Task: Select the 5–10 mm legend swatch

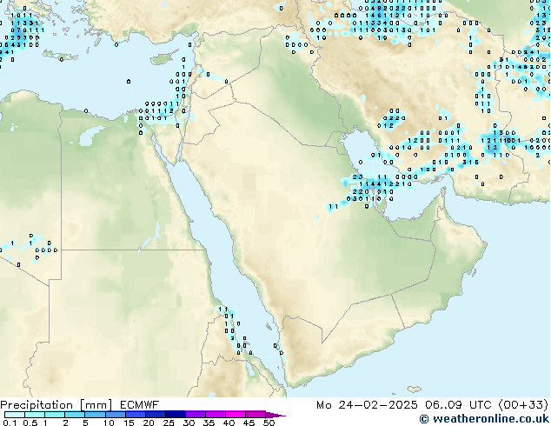Action: (x=95, y=415)
